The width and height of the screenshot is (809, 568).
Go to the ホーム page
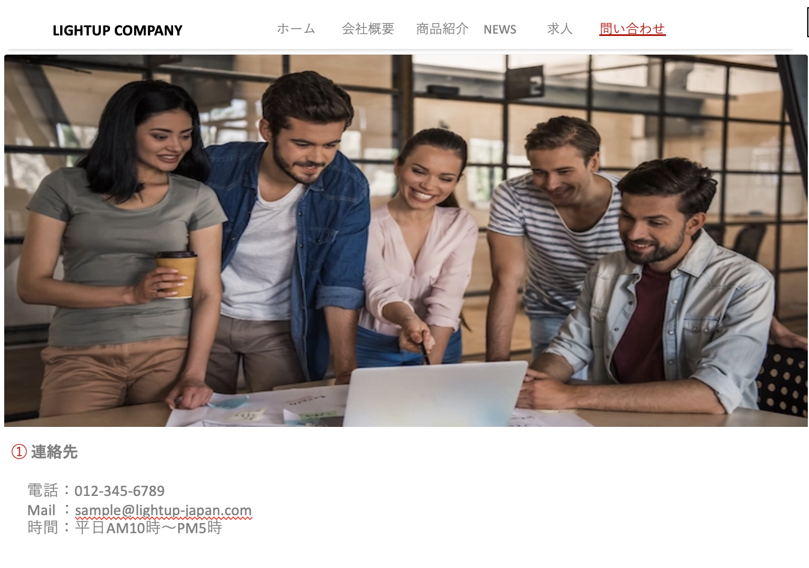296,29
